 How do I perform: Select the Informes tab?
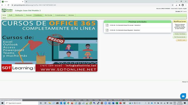[x=71, y=15]
